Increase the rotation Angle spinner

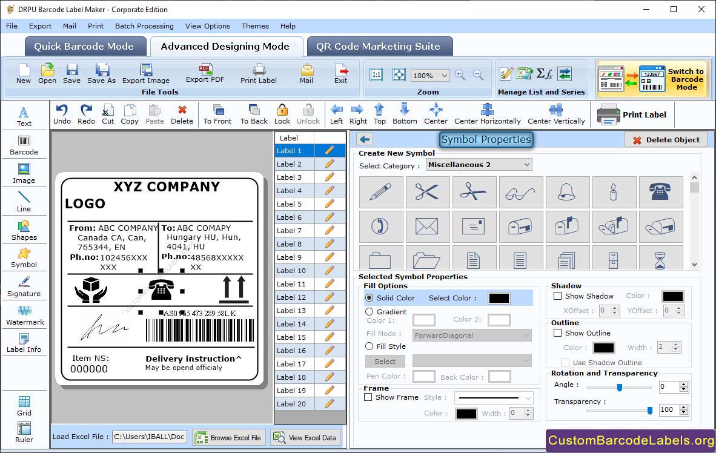[683, 385]
